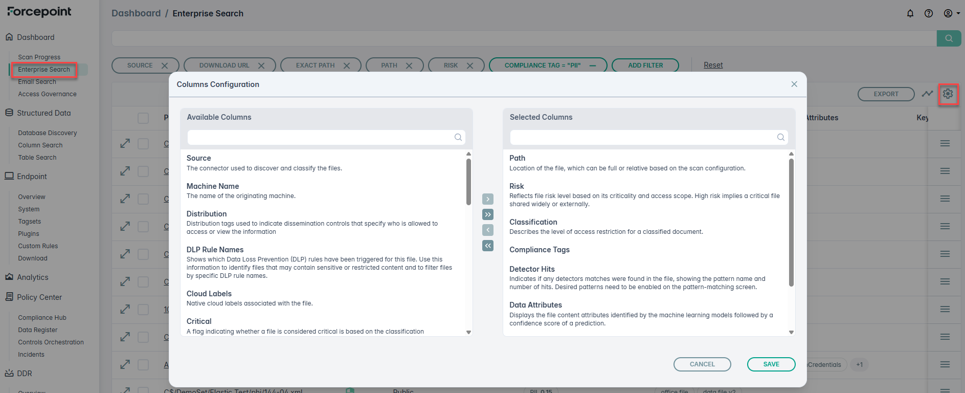Click the green search magnifier button
The image size is (965, 393).
pos(949,38)
